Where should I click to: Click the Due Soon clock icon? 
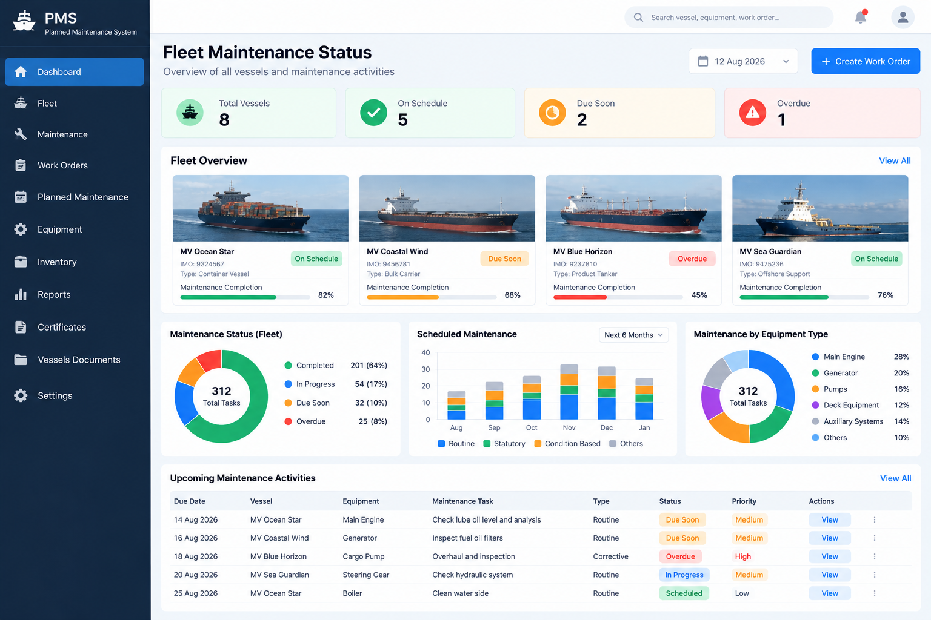coord(552,113)
